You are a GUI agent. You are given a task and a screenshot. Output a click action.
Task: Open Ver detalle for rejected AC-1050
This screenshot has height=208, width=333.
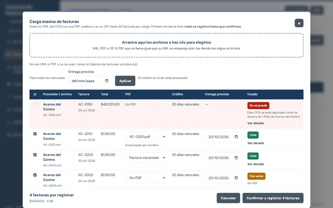(255, 123)
